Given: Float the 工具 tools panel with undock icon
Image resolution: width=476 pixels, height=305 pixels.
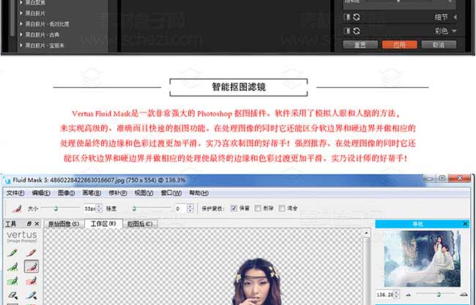Looking at the screenshot, I should click(x=29, y=224).
